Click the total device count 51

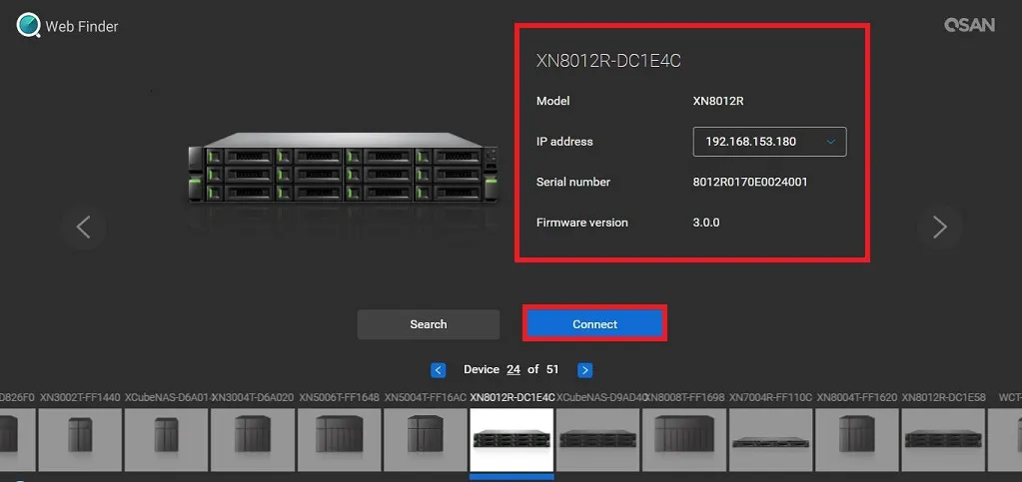[552, 369]
